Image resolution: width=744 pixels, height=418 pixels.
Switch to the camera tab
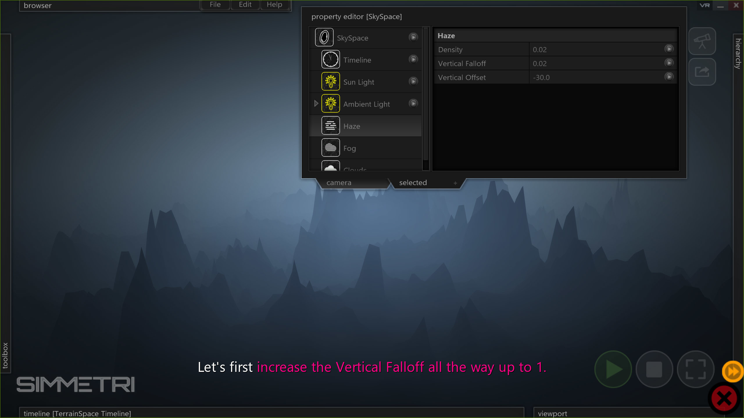(x=339, y=182)
